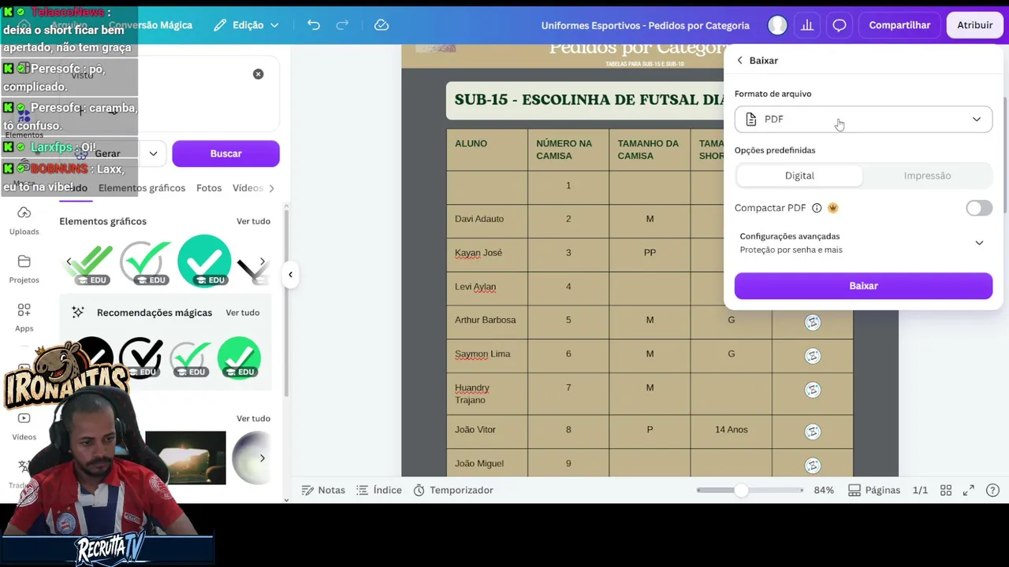Screen dimensions: 1009x567
Task: Switch to the Fotos tab
Action: [209, 188]
